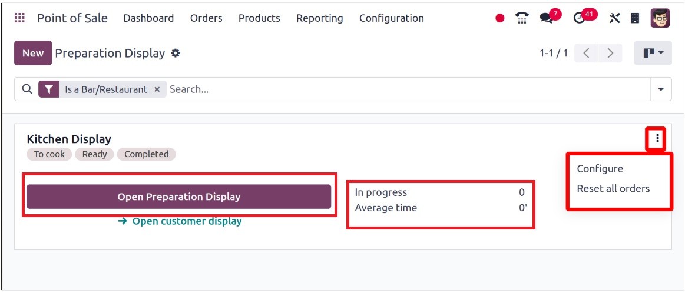Click the gear icon beside Preparation Display

pos(175,54)
